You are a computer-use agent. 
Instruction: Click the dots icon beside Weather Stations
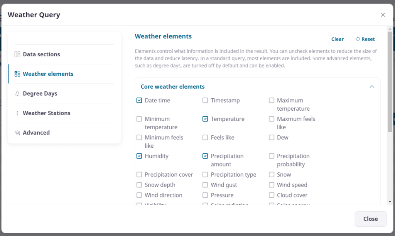pos(17,113)
